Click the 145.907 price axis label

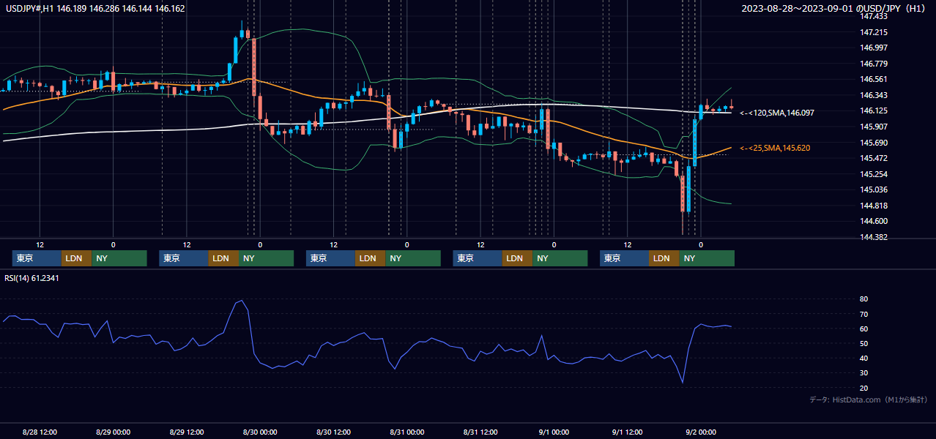(874, 127)
